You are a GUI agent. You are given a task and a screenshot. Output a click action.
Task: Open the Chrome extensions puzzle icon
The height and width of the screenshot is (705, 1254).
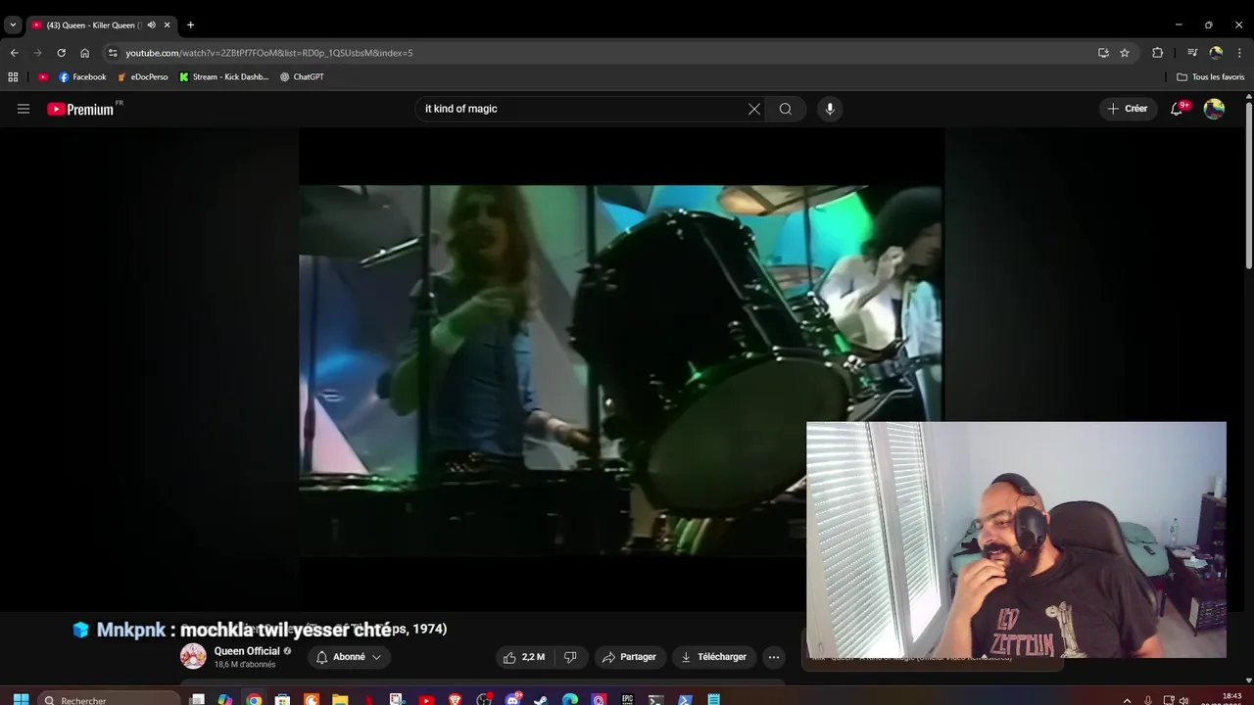1157,53
